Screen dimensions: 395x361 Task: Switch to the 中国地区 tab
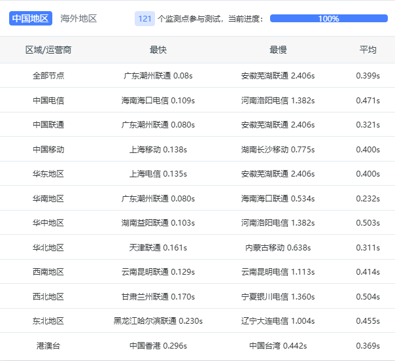tap(31, 18)
